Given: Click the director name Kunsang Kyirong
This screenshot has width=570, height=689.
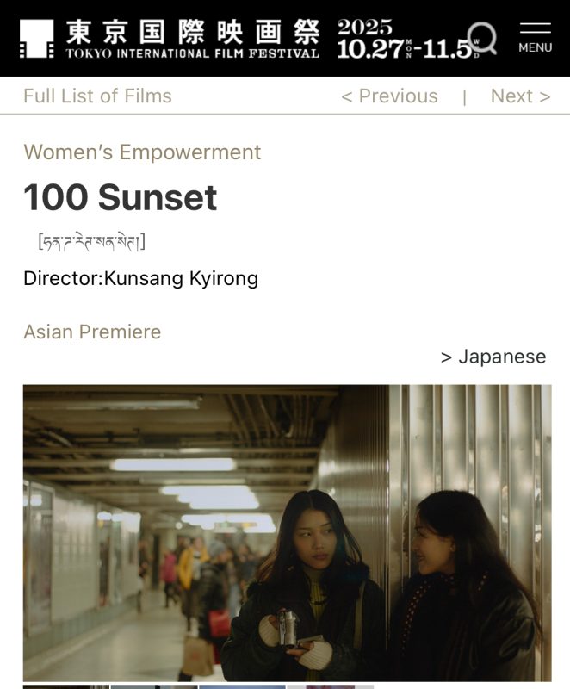Looking at the screenshot, I should [181, 278].
